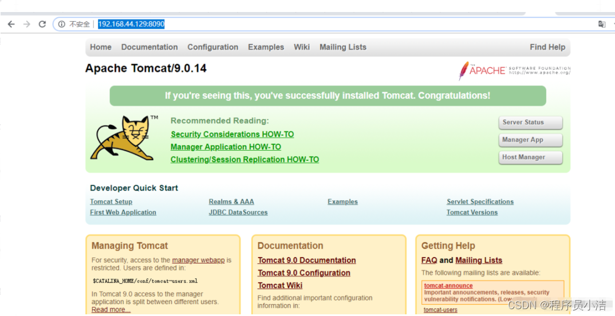
Task: Click Find Help in the nav bar
Action: 547,47
